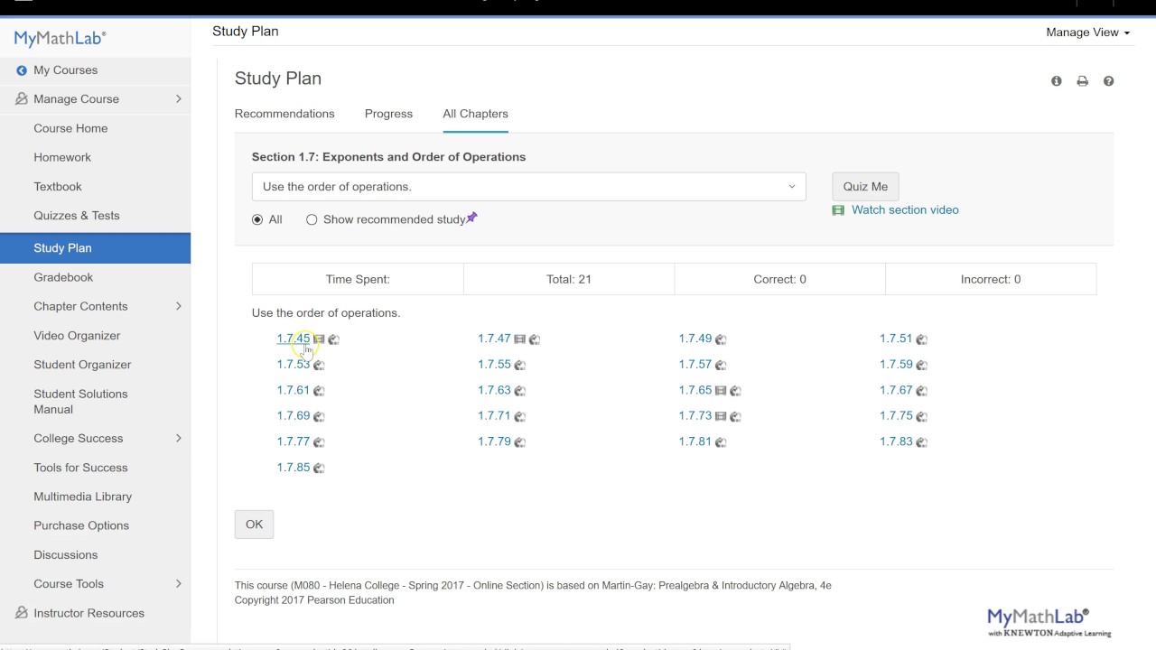
Task: Expand the Manage View dropdown
Action: (x=1087, y=32)
